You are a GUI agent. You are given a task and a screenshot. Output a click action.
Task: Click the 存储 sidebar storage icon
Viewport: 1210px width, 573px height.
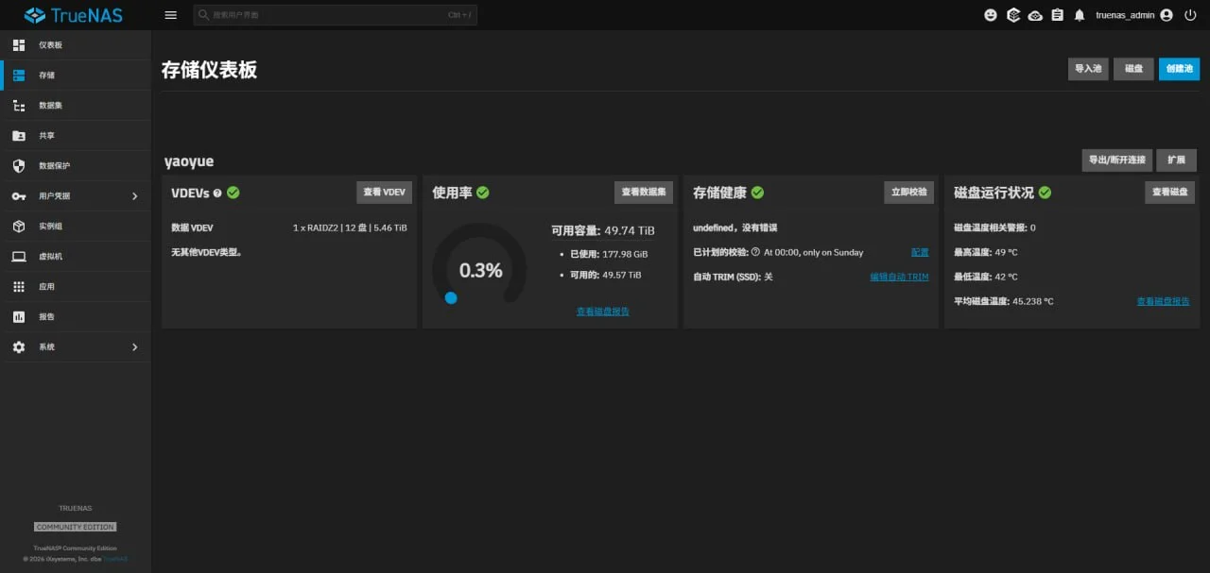coord(19,76)
